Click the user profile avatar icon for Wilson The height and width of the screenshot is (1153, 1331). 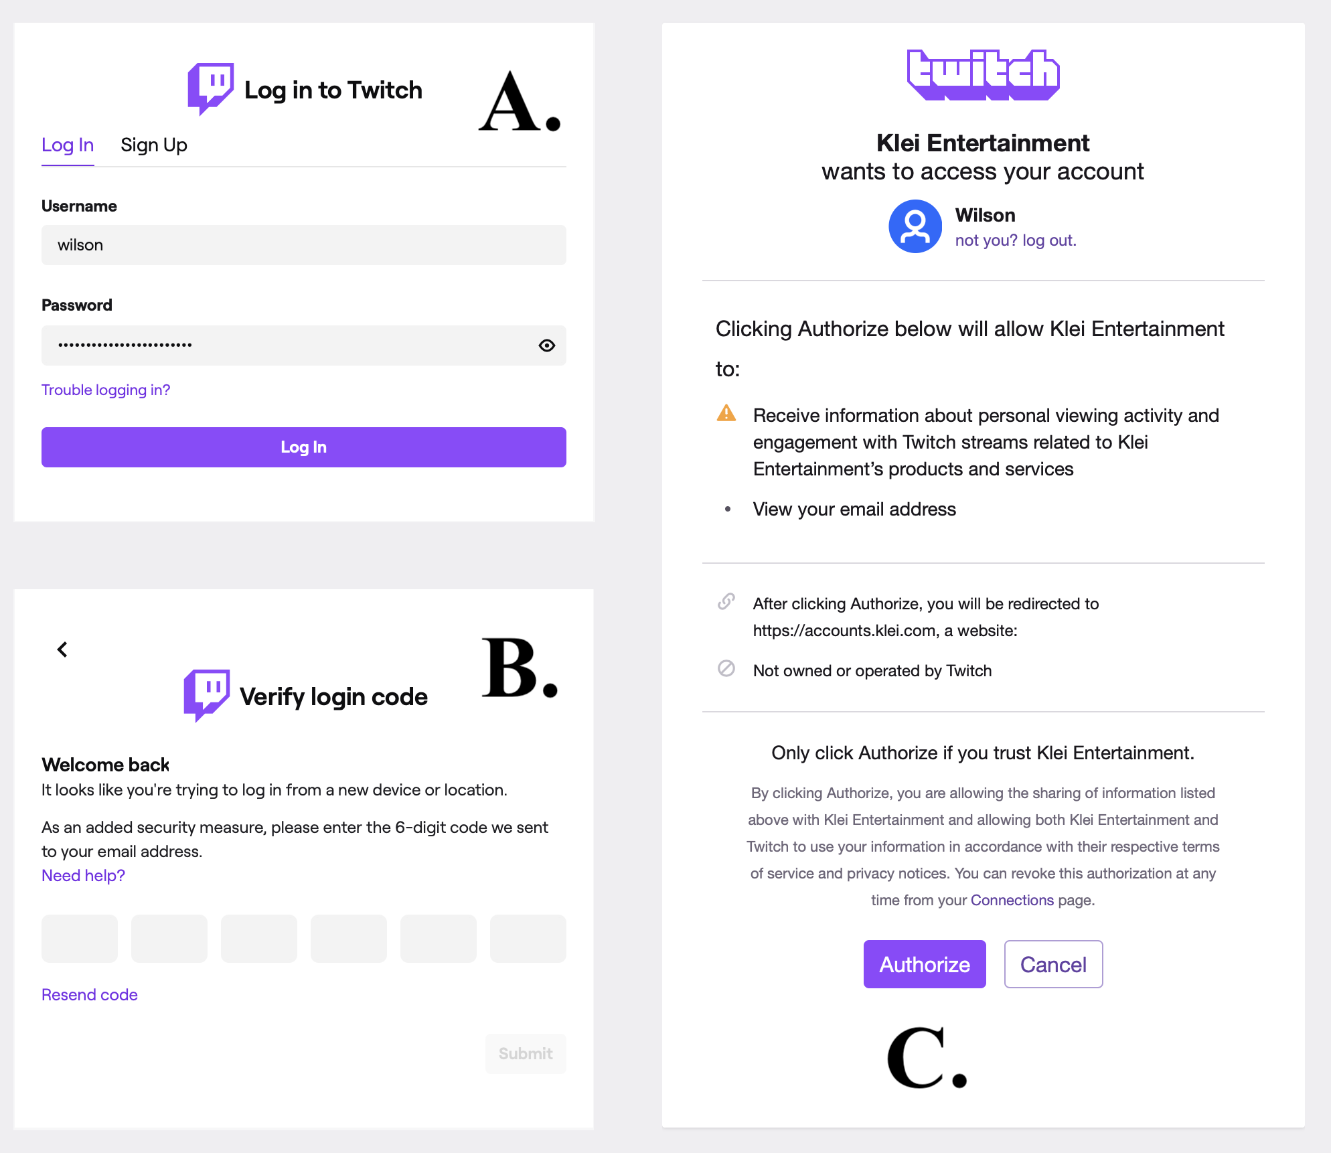point(913,225)
